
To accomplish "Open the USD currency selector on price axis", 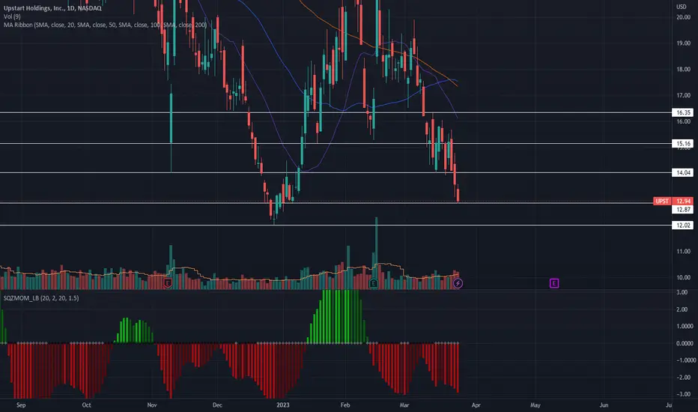I will (681, 7).
